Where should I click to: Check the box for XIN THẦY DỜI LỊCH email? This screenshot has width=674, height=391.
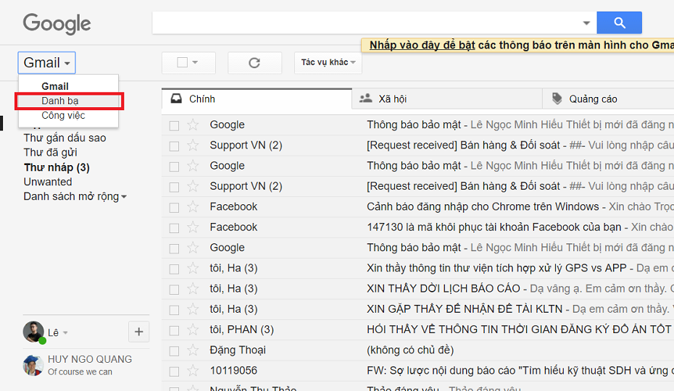(x=174, y=290)
